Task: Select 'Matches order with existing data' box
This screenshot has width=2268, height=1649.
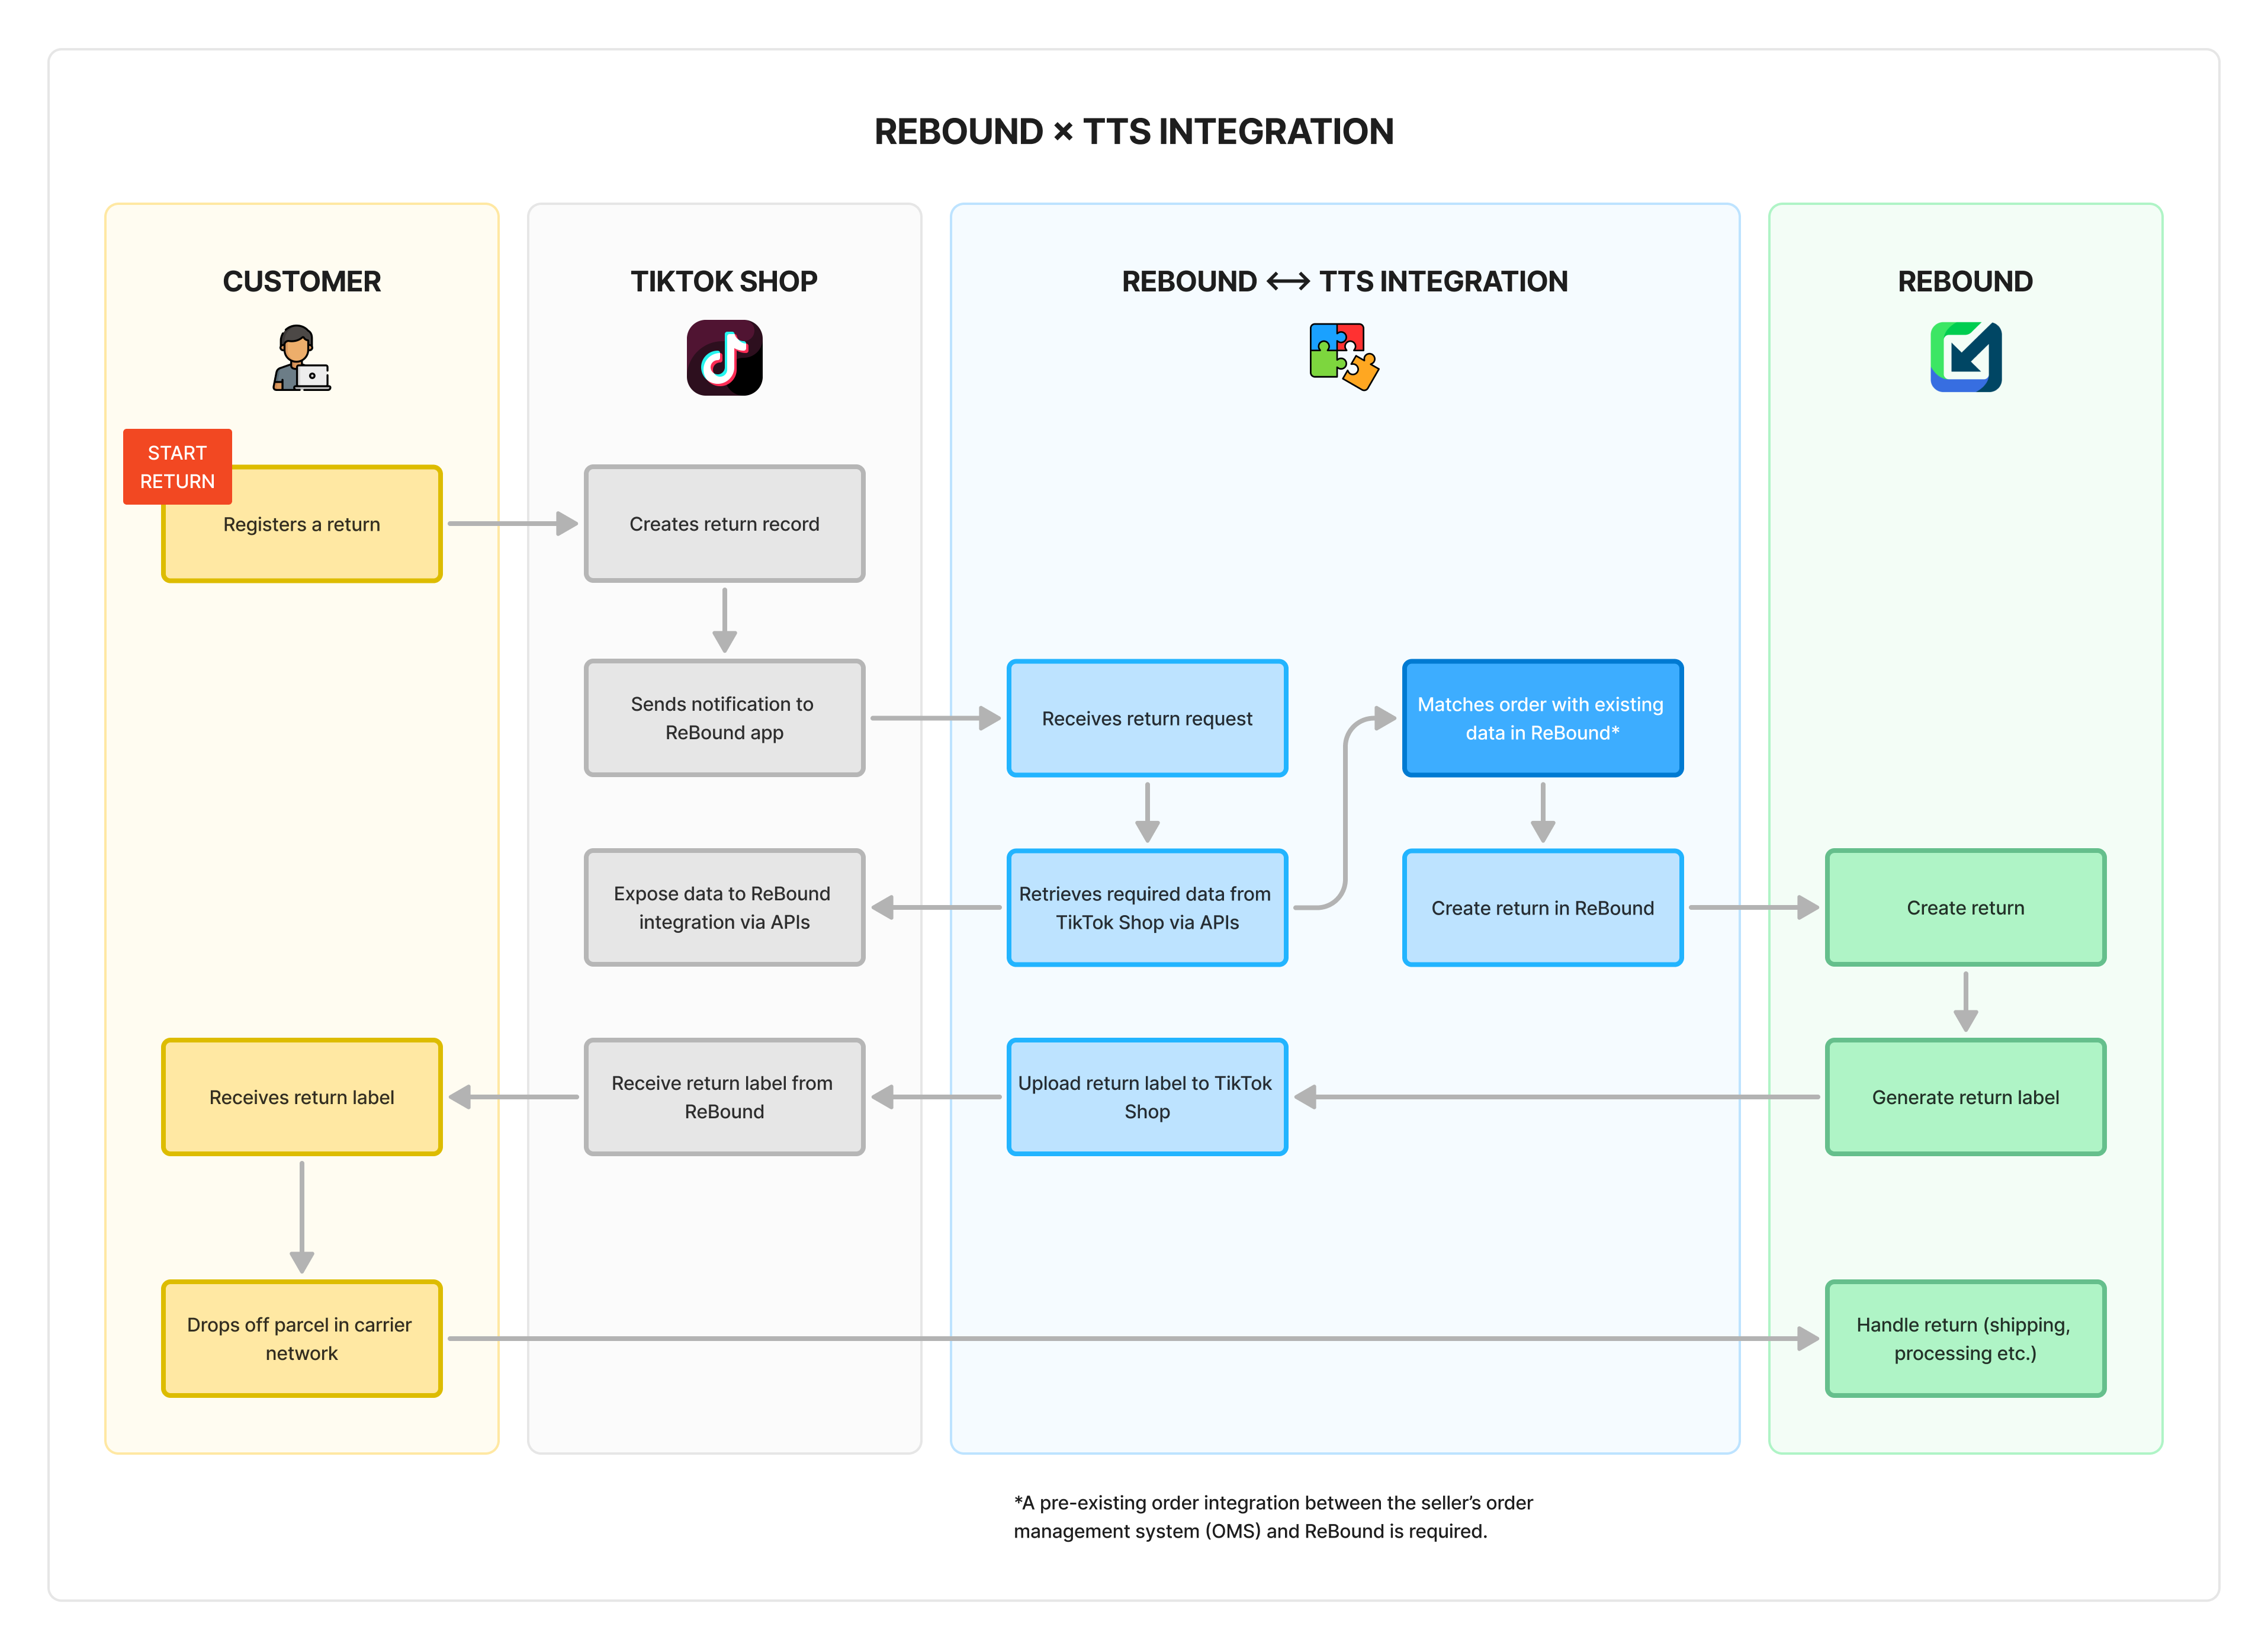Action: (x=1542, y=718)
